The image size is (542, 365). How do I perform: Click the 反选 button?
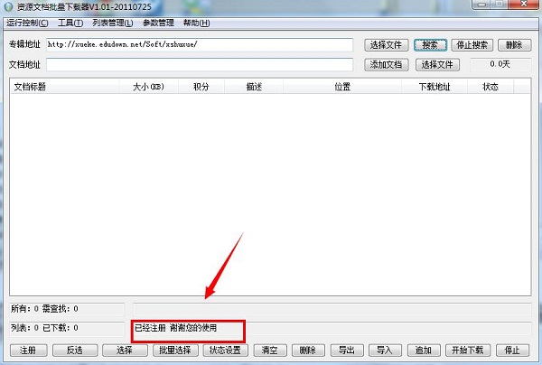pos(74,350)
